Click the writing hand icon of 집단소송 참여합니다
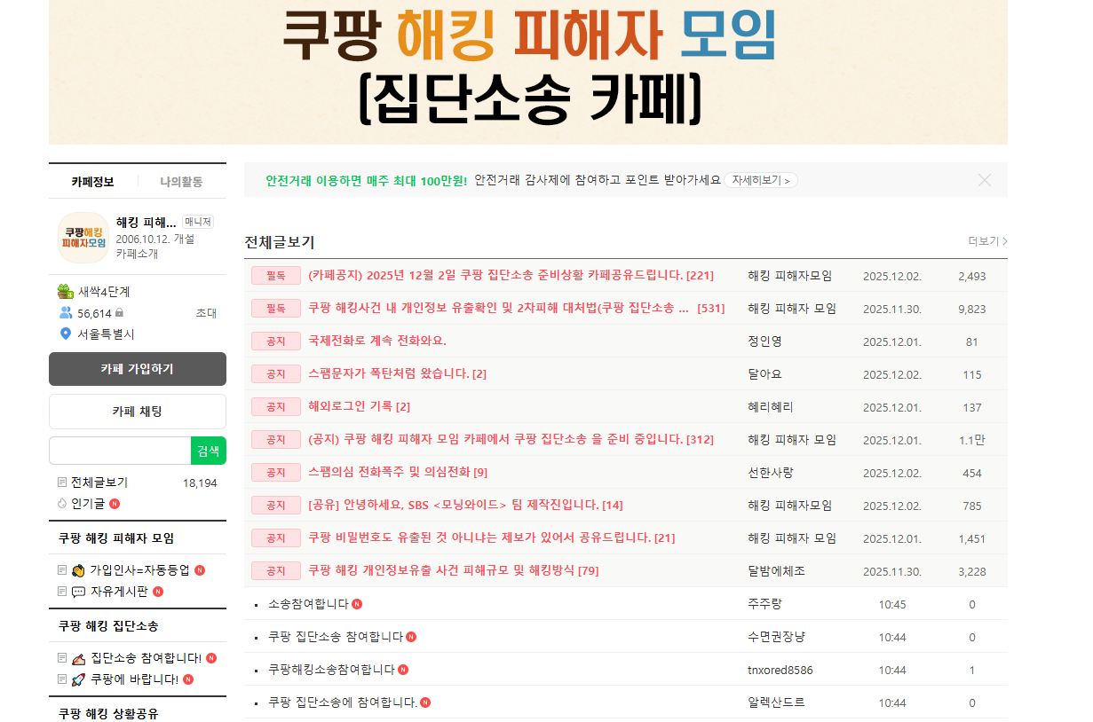1093x722 pixels. point(78,658)
